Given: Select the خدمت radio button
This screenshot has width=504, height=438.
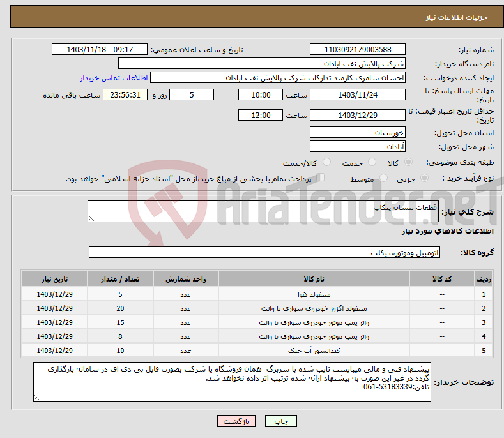Looking at the screenshot, I should 372,162.
